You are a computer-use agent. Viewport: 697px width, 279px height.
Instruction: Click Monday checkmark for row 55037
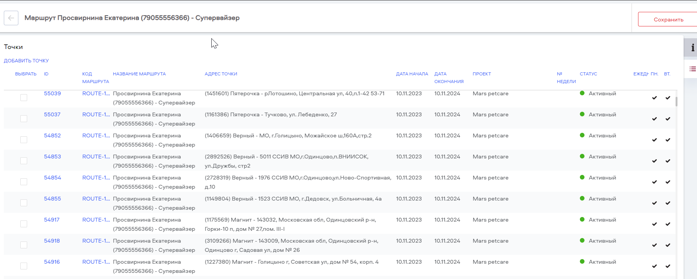[655, 119]
